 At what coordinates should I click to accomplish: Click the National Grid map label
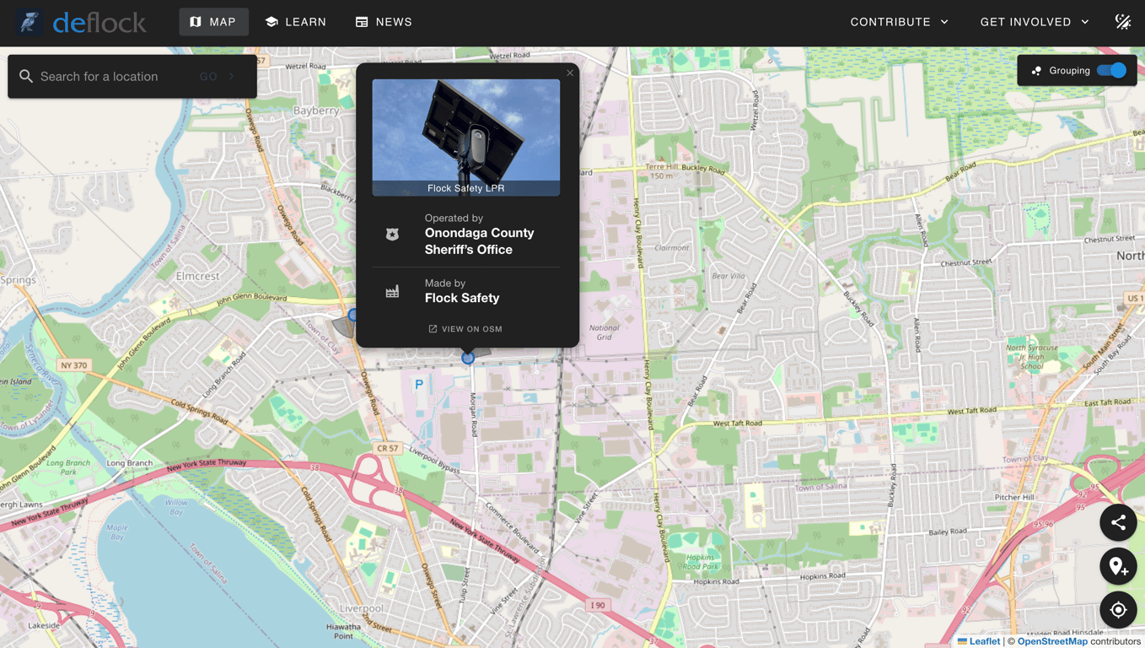click(605, 332)
